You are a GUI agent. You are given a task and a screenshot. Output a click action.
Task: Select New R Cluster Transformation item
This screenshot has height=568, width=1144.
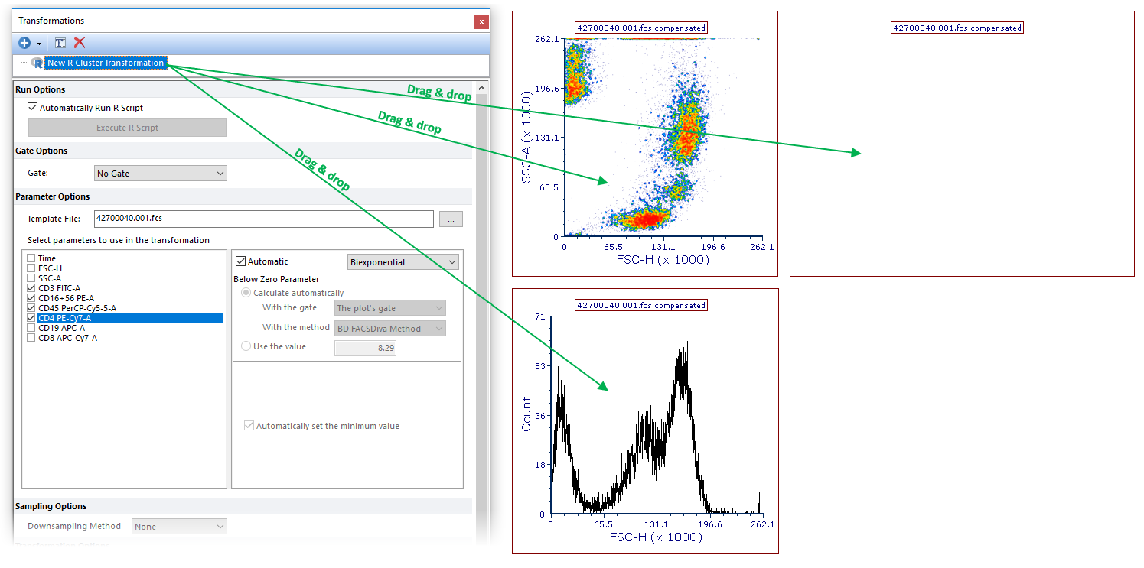tap(106, 63)
